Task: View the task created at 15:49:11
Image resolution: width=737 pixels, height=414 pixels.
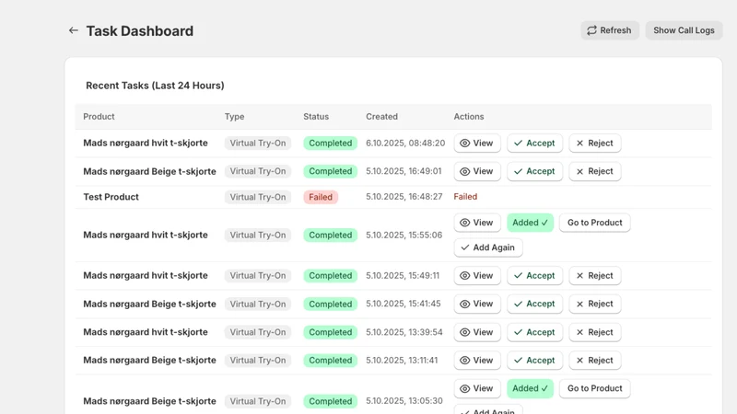Action: click(476, 275)
